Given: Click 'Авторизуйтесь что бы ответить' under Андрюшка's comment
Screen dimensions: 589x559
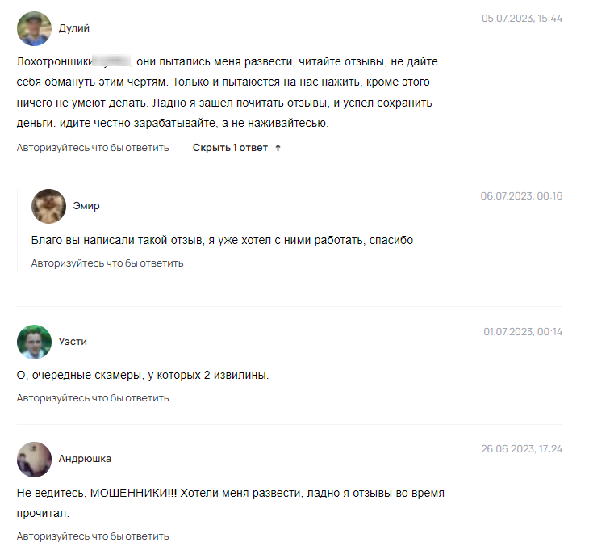Looking at the screenshot, I should (x=93, y=536).
